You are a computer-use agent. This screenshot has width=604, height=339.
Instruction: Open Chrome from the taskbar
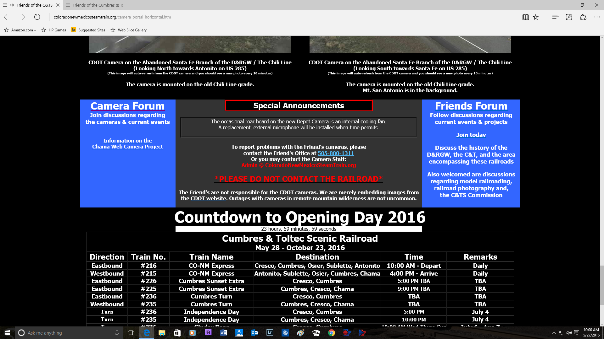332,333
